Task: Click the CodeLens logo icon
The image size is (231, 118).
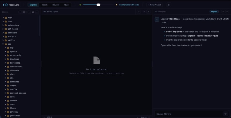Action: tap(5, 5)
